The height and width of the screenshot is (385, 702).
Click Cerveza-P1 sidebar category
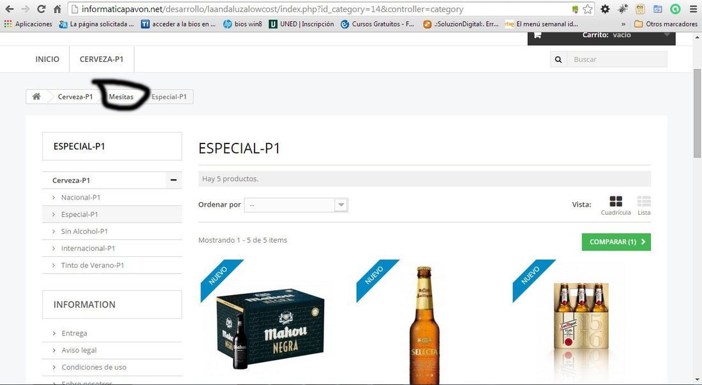(71, 180)
